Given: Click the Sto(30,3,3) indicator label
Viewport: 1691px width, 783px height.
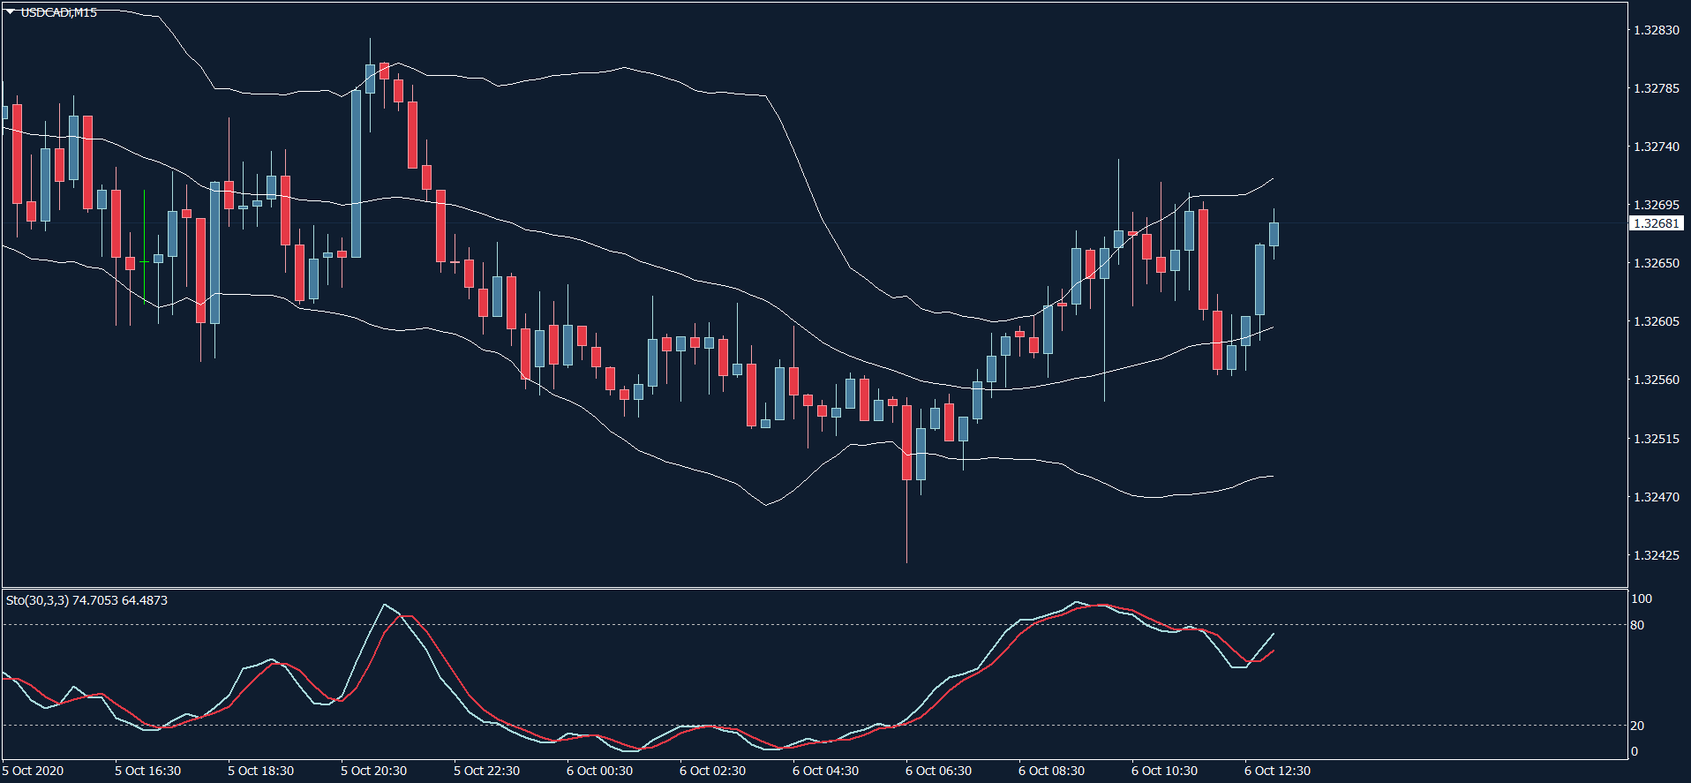Looking at the screenshot, I should [x=86, y=600].
